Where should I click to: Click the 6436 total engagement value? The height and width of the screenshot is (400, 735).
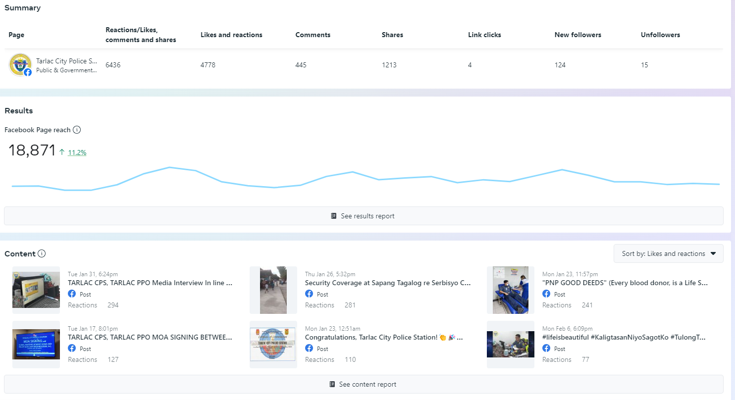click(113, 65)
